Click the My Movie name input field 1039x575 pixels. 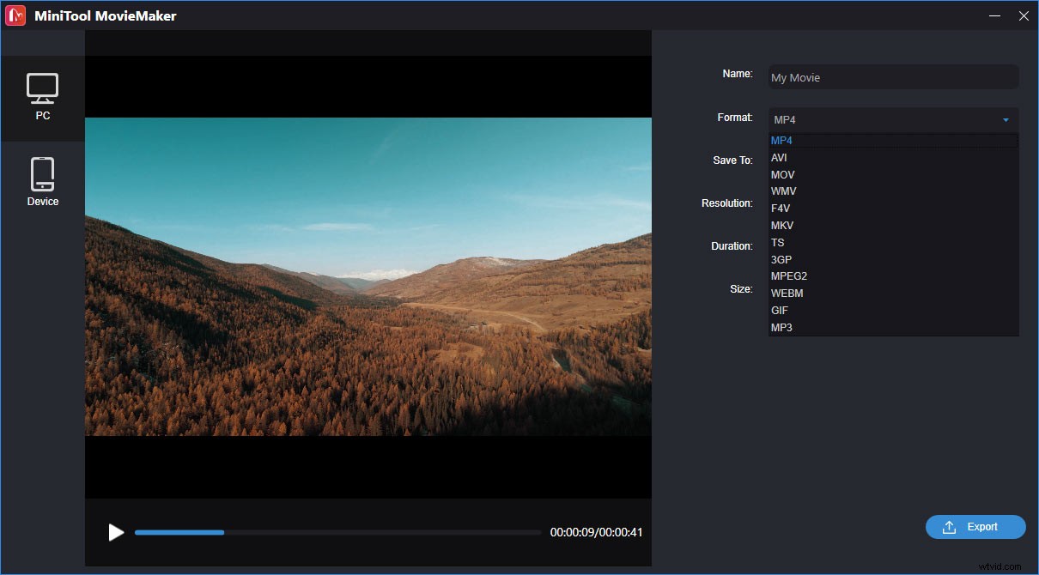coord(893,77)
